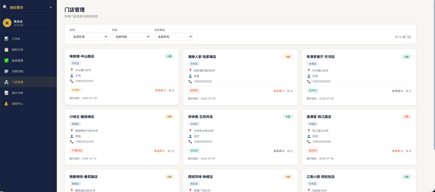Click phone icon beside 13900002002
The image size is (435, 192).
[x=190, y=82]
